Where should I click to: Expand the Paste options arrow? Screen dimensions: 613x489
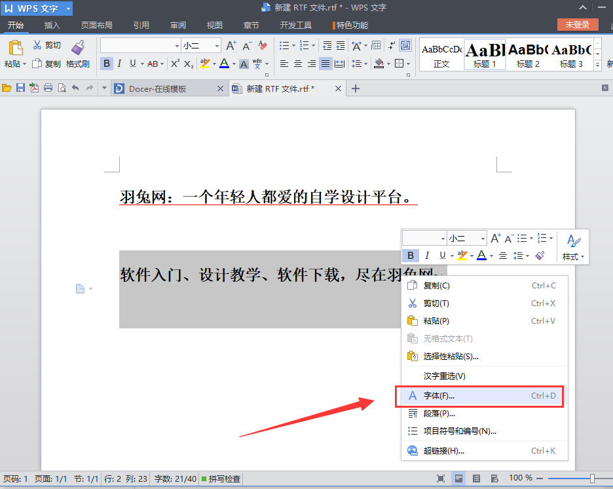pyautogui.click(x=25, y=64)
